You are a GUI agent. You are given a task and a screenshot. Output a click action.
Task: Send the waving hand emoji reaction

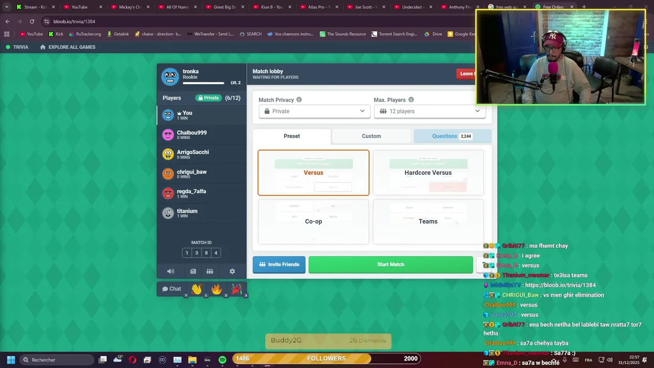click(x=197, y=289)
